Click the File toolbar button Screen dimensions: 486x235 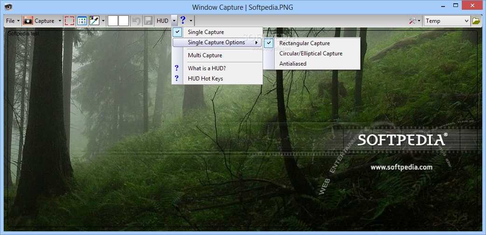click(10, 21)
